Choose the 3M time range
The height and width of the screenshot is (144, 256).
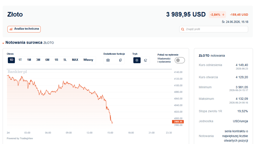pyautogui.click(x=38, y=60)
